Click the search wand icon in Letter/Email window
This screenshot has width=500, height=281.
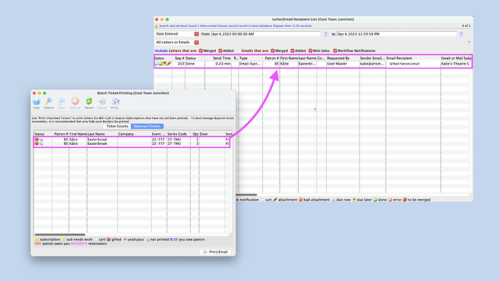(x=469, y=43)
